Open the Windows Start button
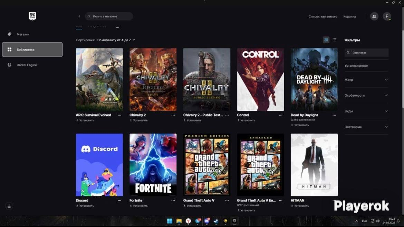This screenshot has height=227, width=404. click(170, 221)
